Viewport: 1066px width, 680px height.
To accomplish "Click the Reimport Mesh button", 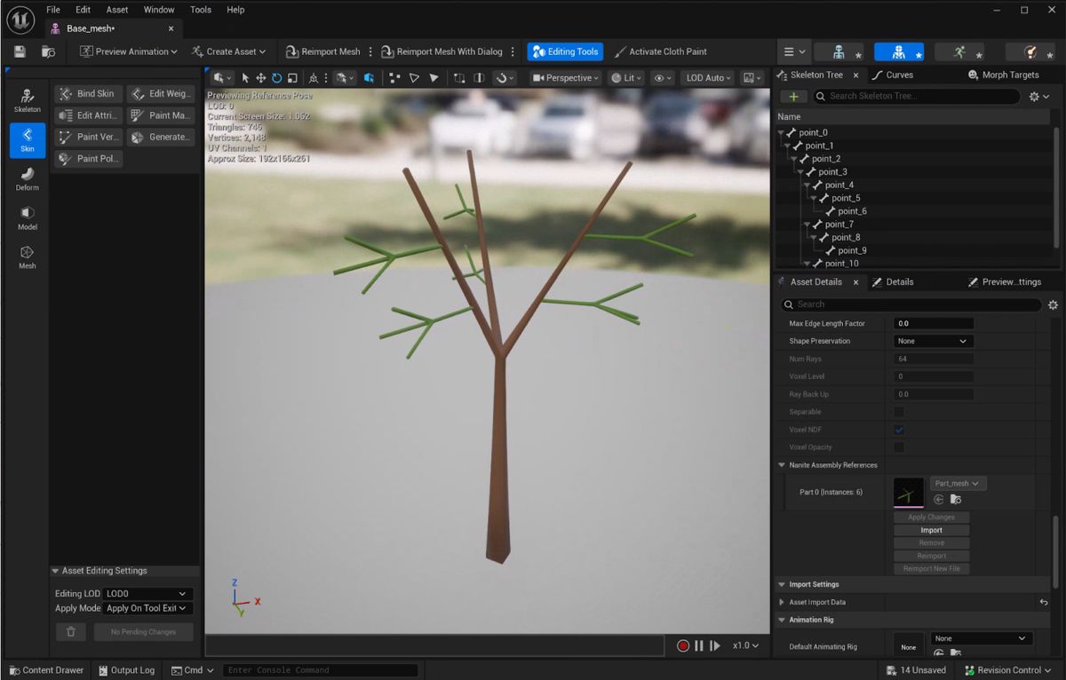I will 322,51.
